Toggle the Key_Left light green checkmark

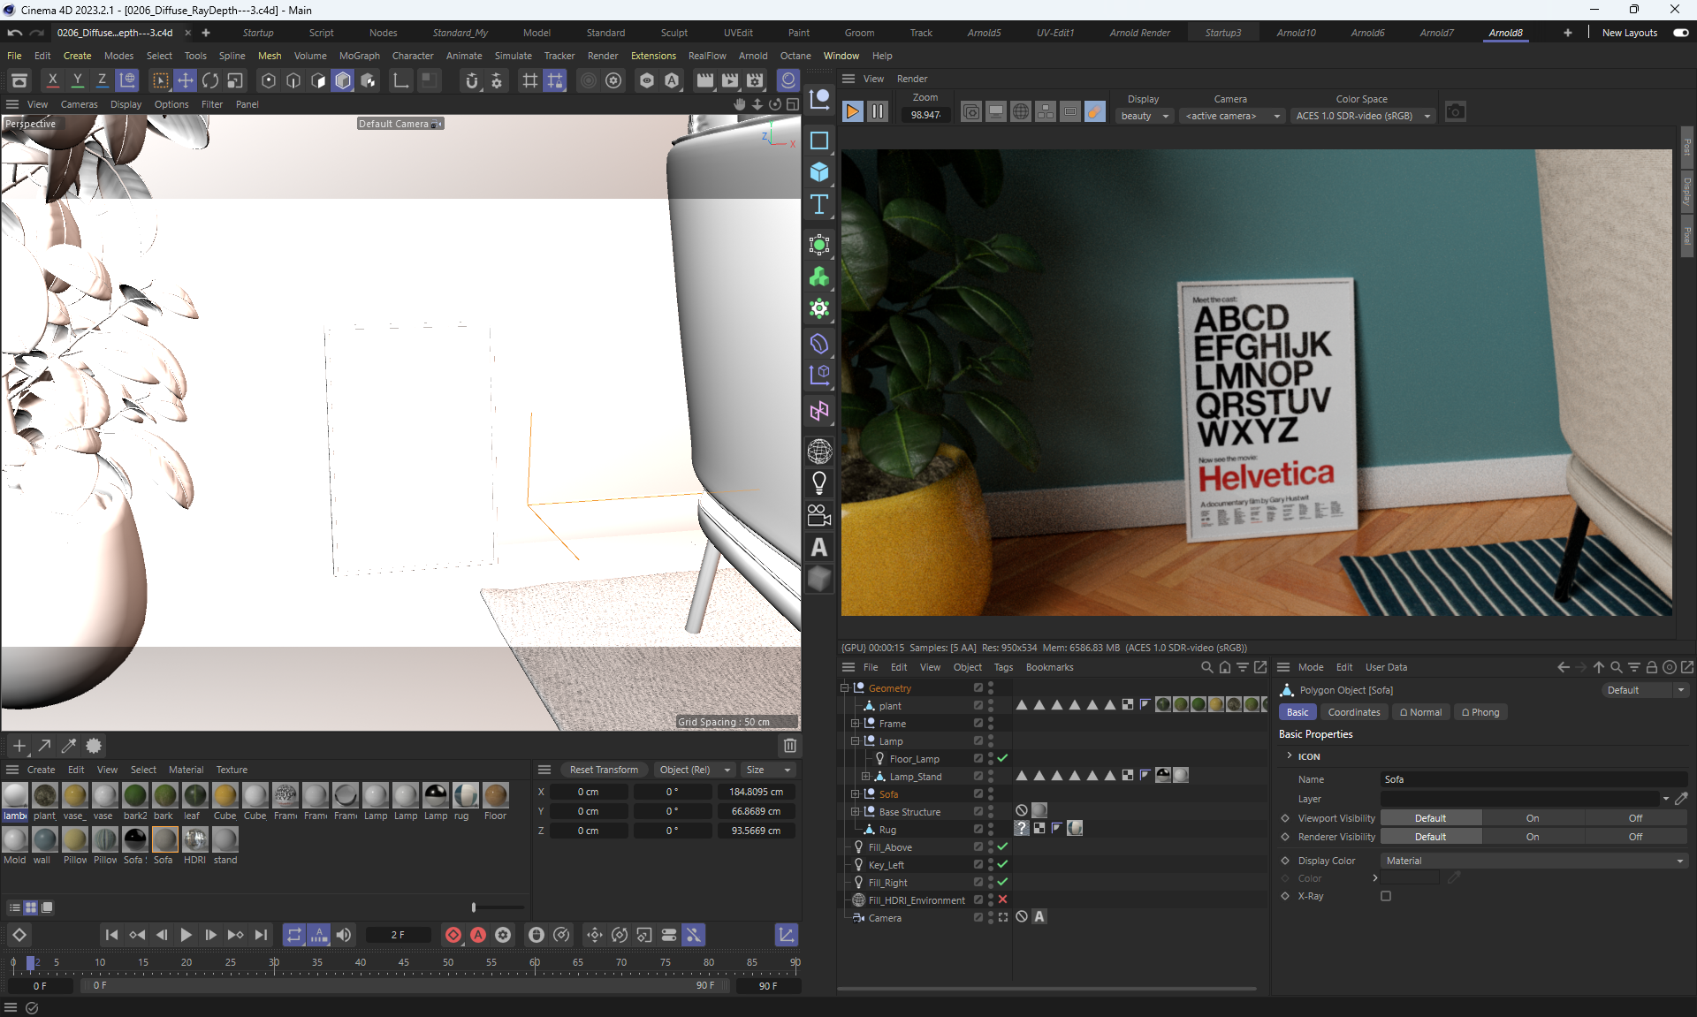point(1002,864)
